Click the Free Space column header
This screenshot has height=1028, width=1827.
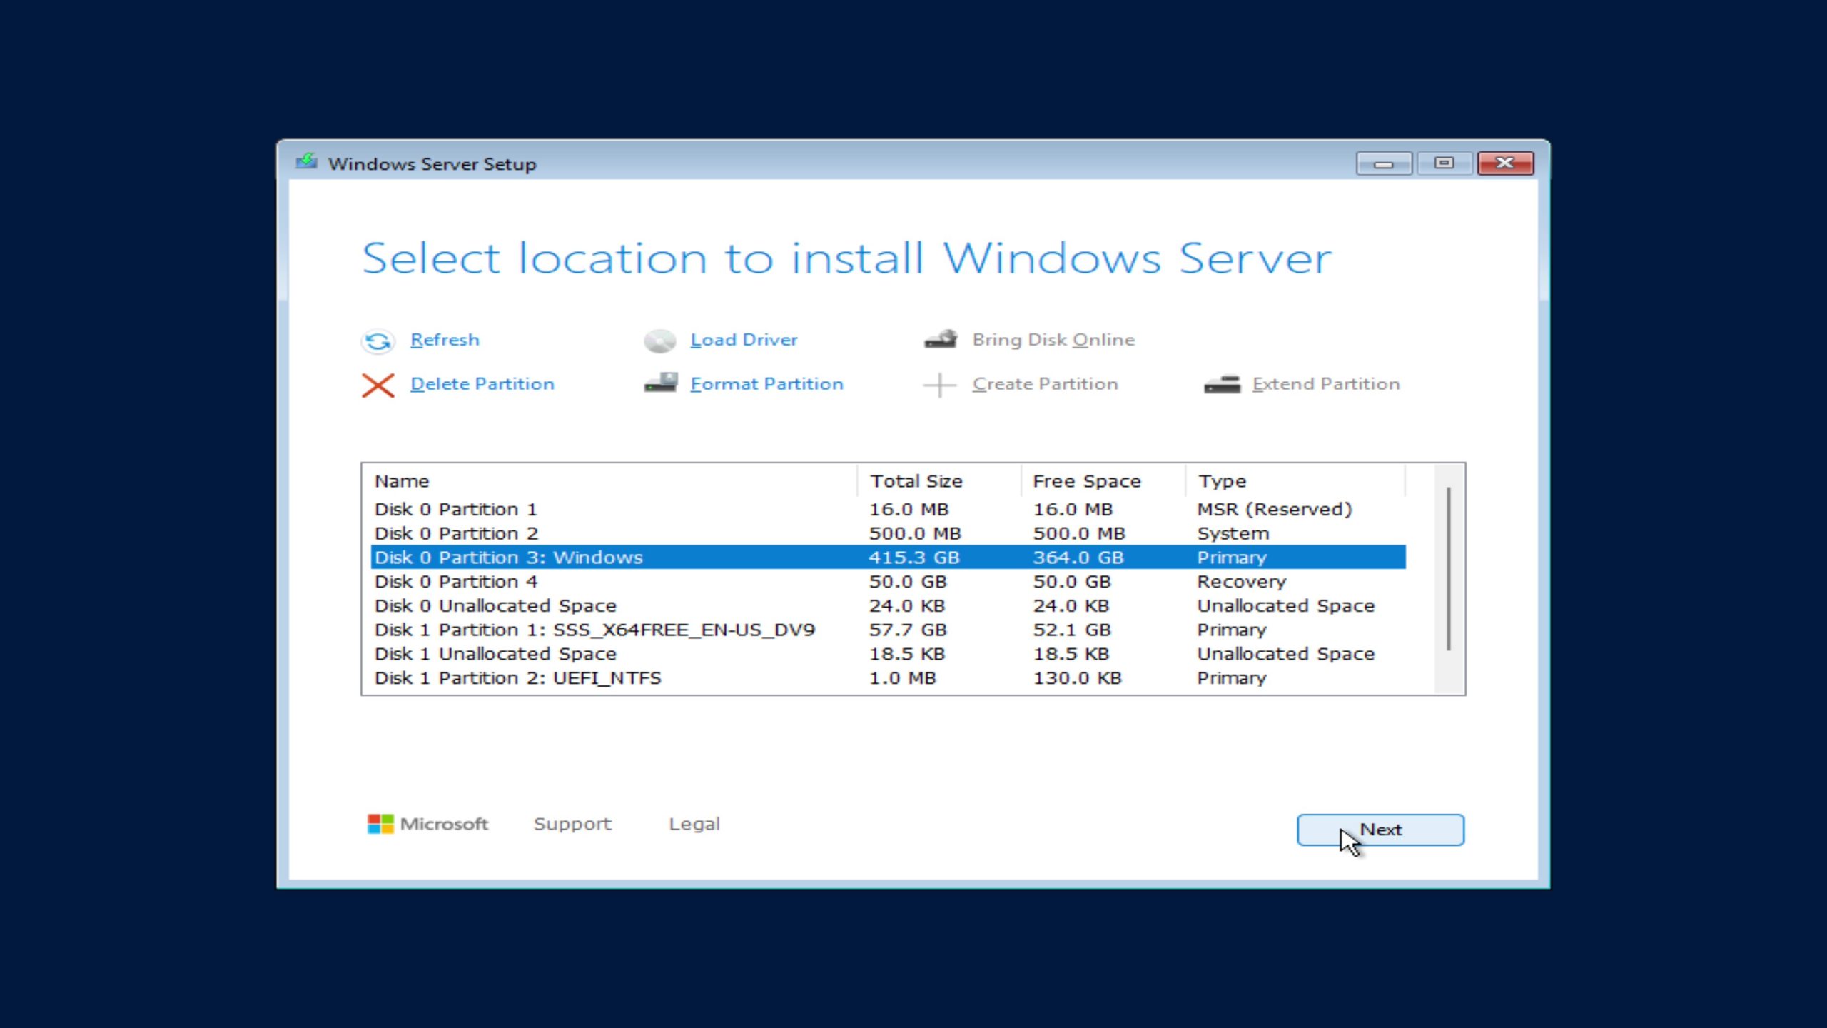coord(1087,480)
